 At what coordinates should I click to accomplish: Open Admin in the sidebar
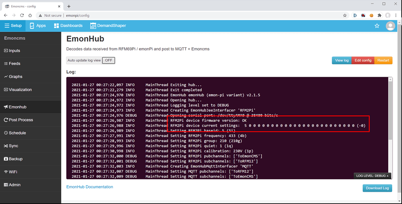pyautogui.click(x=31, y=184)
